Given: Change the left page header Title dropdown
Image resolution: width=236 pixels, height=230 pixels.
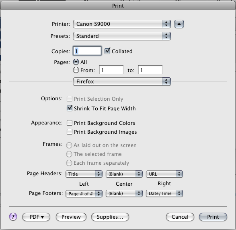Looking at the screenshot, I should click(x=84, y=174).
